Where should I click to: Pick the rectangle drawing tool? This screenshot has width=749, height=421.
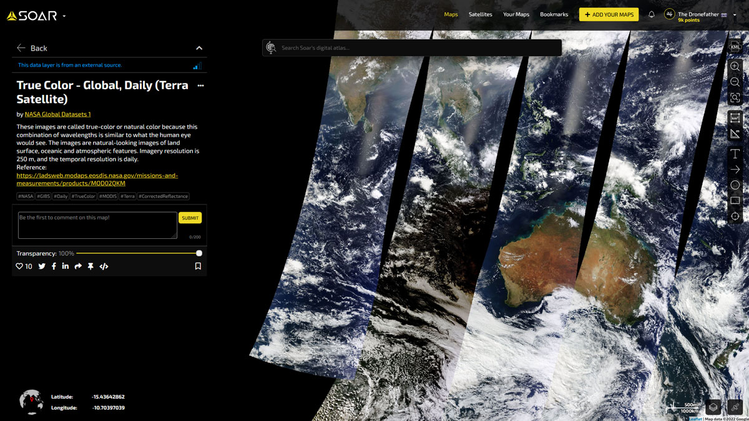coord(735,200)
